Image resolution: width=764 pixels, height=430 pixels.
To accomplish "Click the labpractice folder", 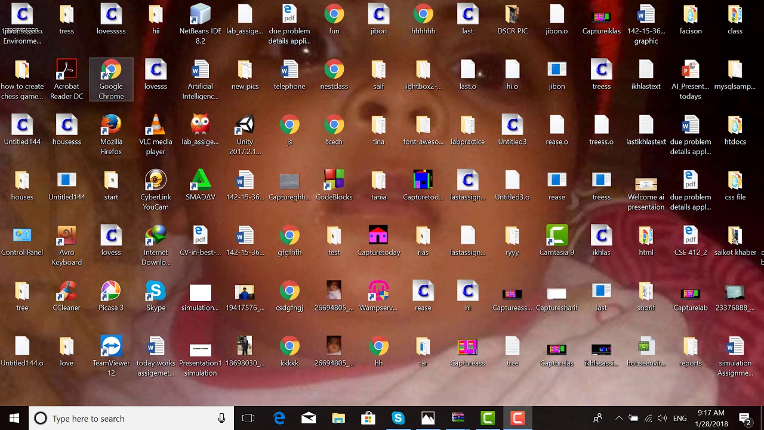I will (467, 130).
